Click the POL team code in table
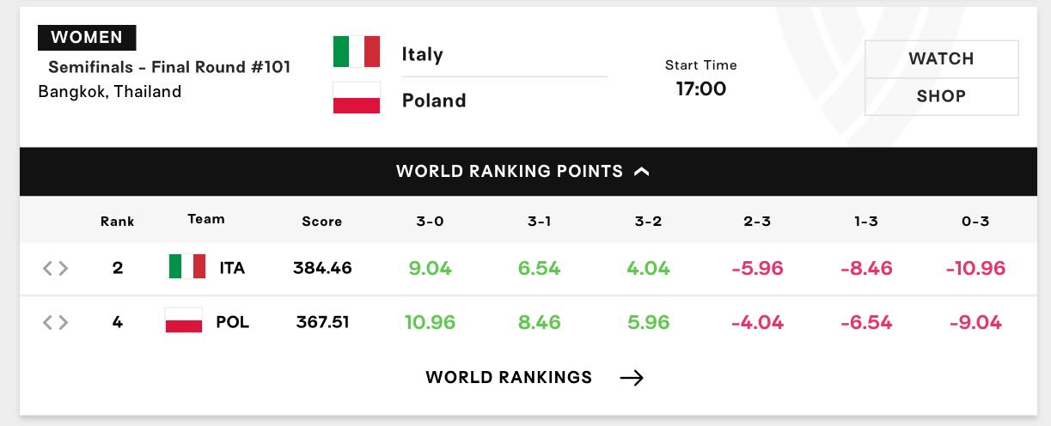1051x426 pixels. (x=232, y=323)
